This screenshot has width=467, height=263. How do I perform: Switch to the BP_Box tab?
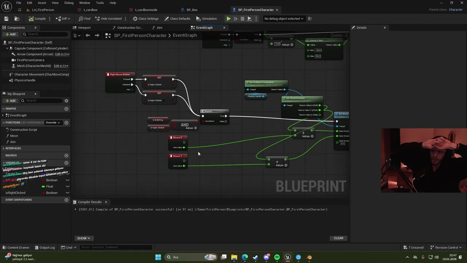pyautogui.click(x=192, y=10)
